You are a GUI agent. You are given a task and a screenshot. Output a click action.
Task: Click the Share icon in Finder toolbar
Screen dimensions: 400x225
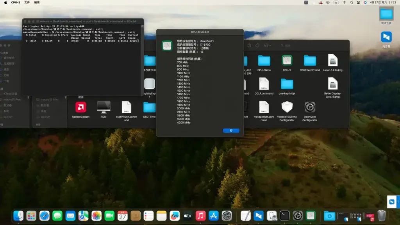tap(249, 45)
